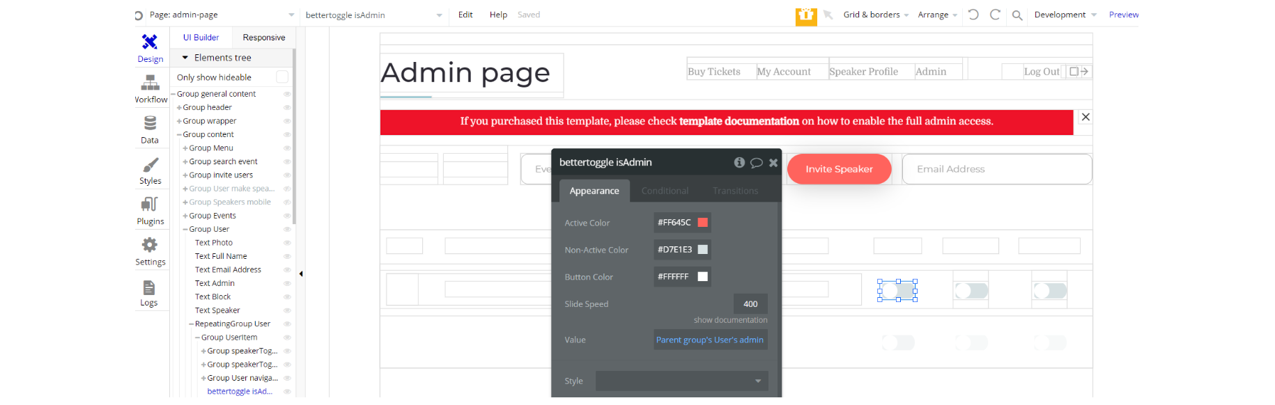The height and width of the screenshot is (405, 1275).
Task: Click the Undo arrow icon
Action: (973, 15)
